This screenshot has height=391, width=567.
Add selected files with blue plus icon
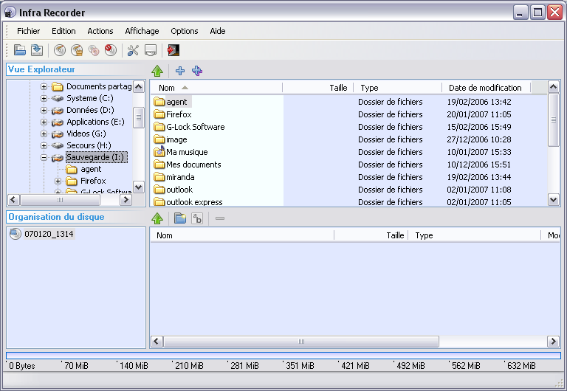click(179, 71)
